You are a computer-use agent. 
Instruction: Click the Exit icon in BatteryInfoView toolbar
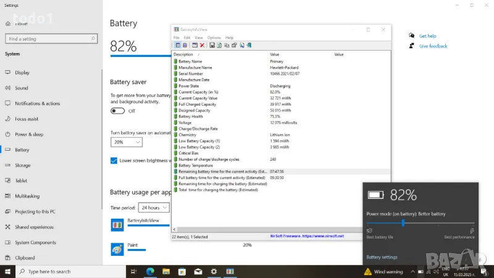click(x=249, y=45)
